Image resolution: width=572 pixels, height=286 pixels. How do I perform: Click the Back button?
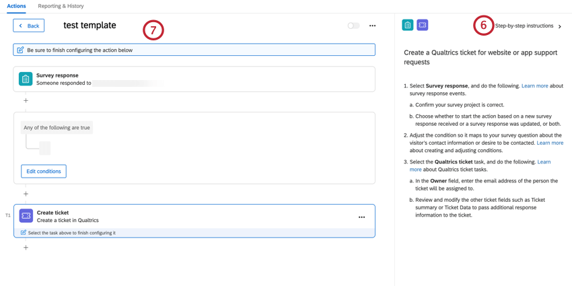tap(29, 26)
